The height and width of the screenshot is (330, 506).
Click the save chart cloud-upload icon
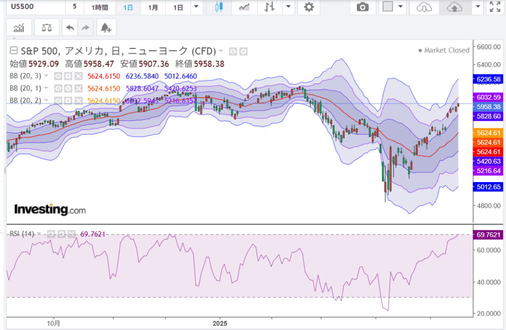[x=455, y=7]
